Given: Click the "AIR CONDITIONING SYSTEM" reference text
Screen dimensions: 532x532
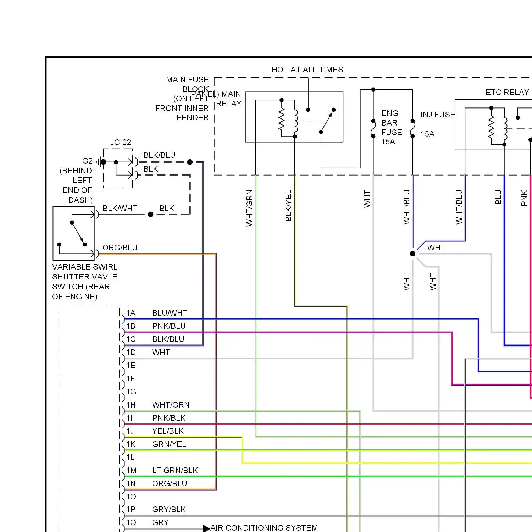Looking at the screenshot, I should 264,528.
